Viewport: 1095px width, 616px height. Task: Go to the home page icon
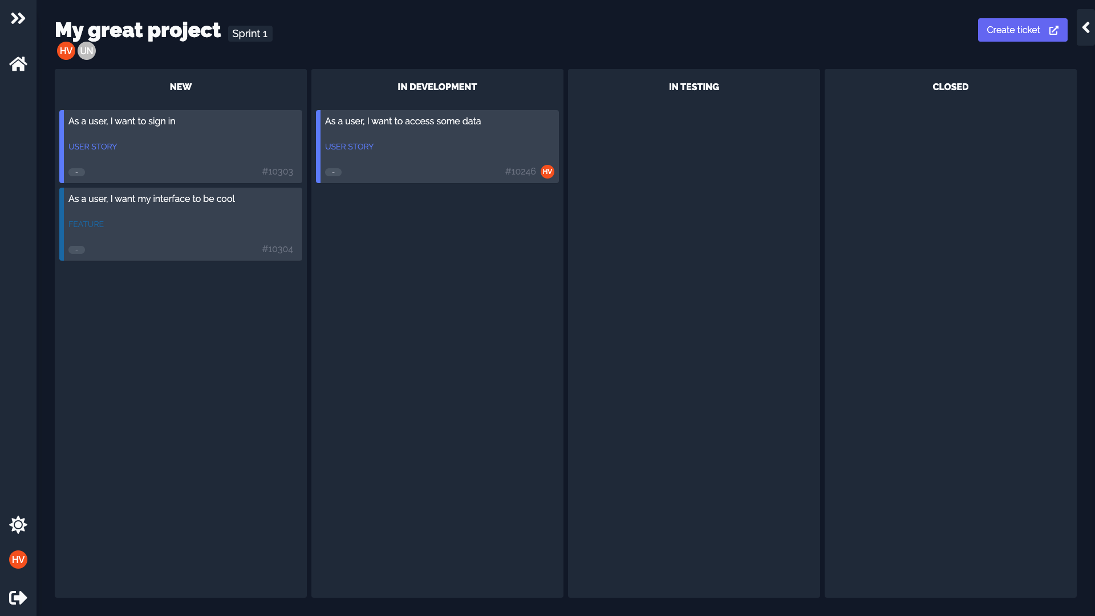click(18, 64)
